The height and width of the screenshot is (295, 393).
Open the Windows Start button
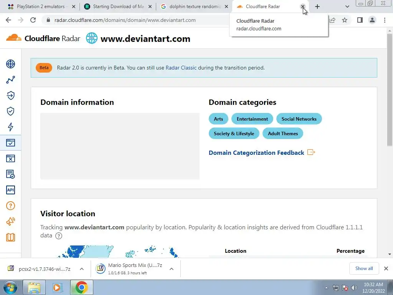(10, 287)
